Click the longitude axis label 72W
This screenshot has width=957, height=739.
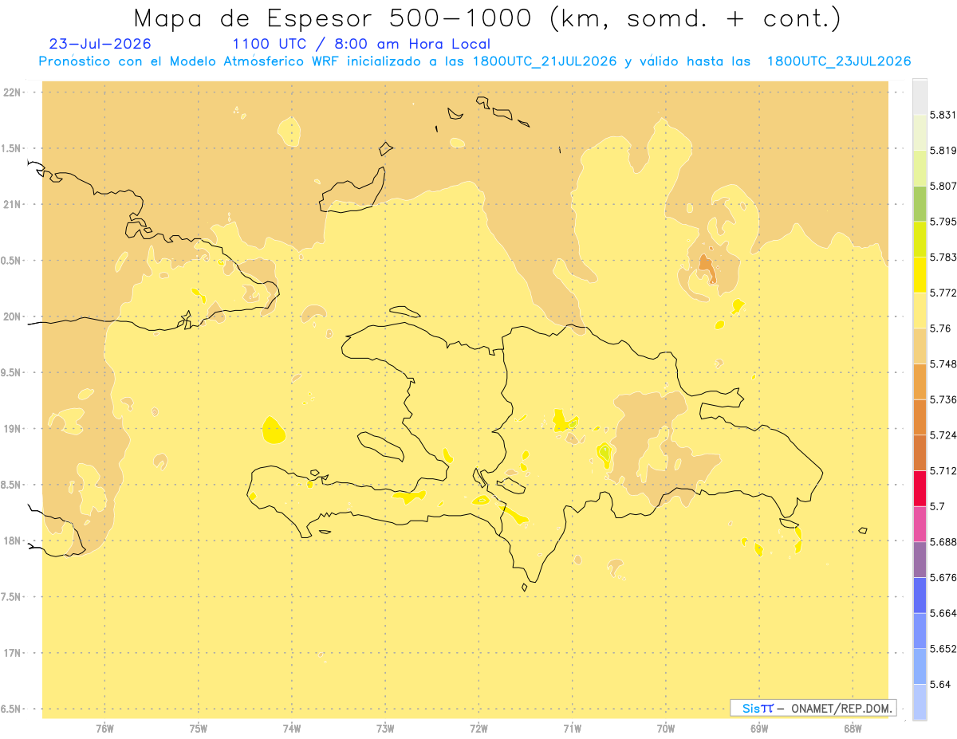pyautogui.click(x=479, y=729)
